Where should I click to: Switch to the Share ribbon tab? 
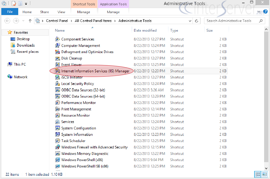pos(45,12)
